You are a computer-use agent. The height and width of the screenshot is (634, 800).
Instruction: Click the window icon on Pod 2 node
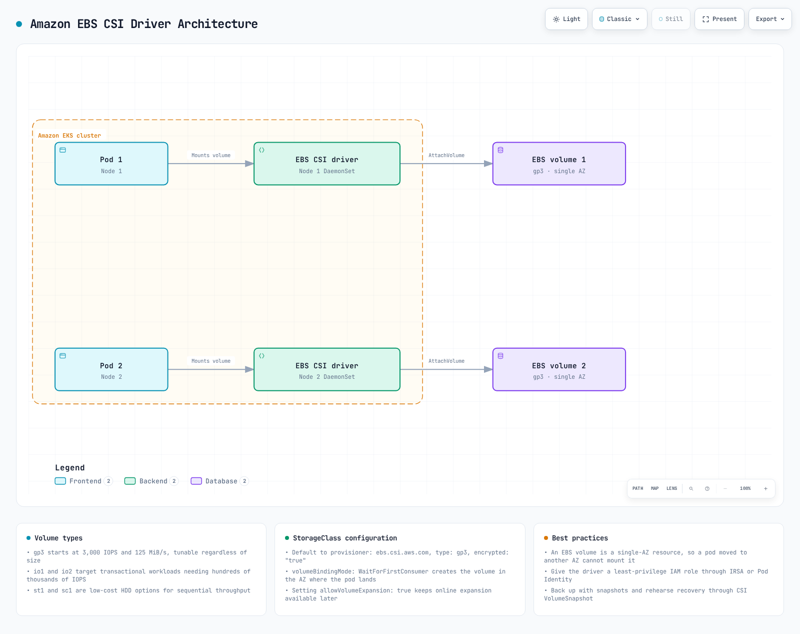coord(63,356)
